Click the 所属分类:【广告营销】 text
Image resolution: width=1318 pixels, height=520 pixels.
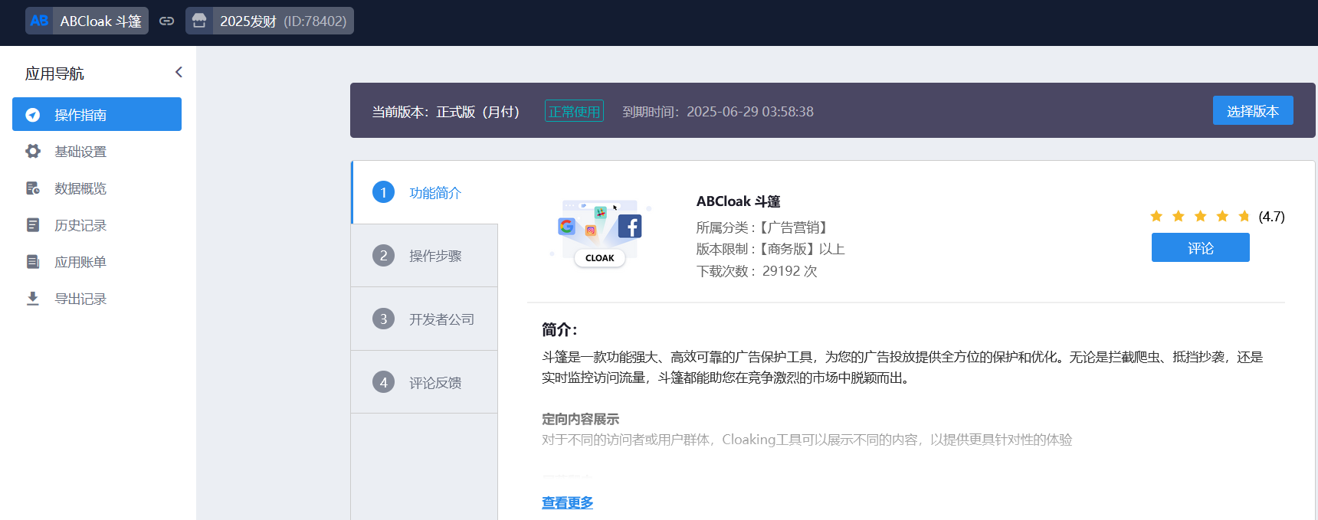762,227
